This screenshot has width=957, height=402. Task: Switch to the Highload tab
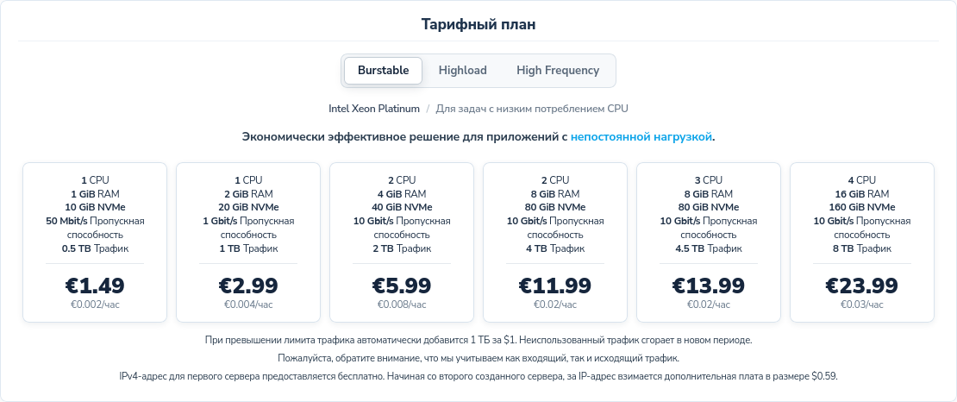(463, 70)
